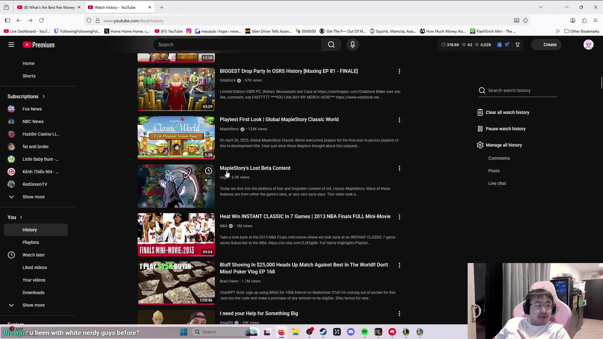
Task: Reload the page with the browser refresh icon
Action: [x=41, y=20]
